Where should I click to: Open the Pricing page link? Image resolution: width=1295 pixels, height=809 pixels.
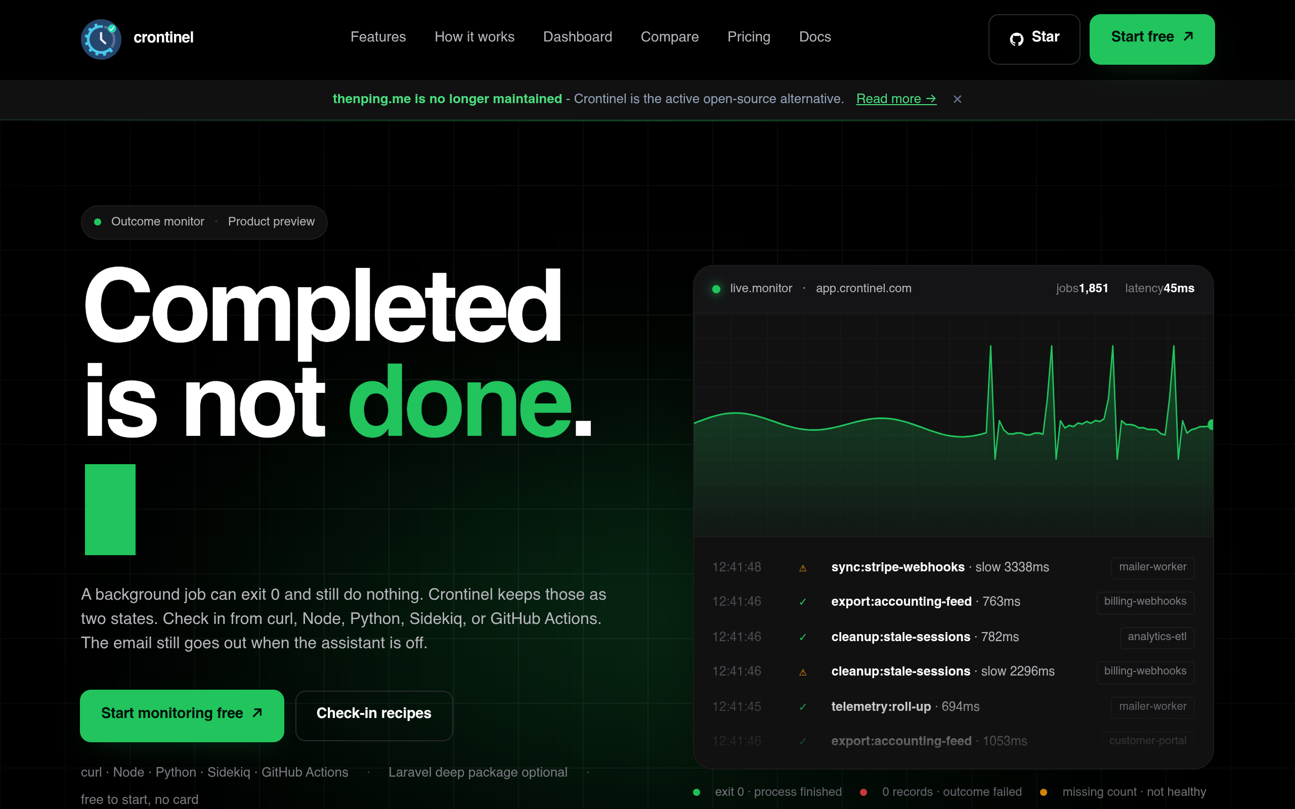tap(749, 37)
